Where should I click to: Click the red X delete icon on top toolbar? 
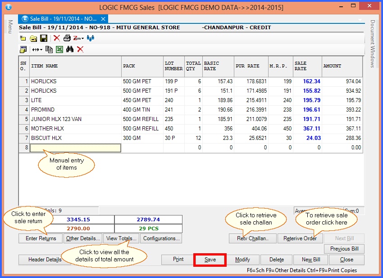(x=56, y=38)
